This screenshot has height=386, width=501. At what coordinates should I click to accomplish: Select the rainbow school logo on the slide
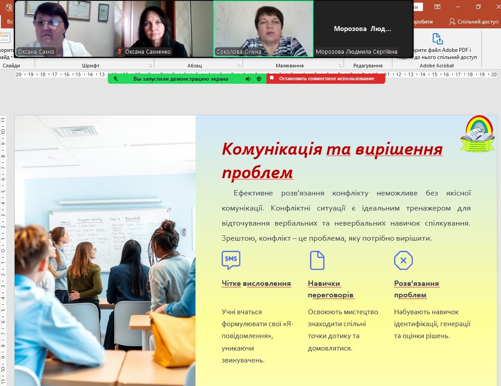tap(477, 133)
